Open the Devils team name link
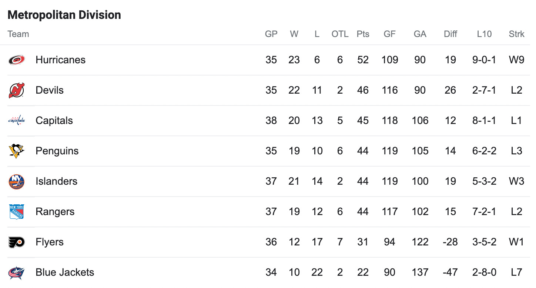536x288 pixels. [50, 90]
